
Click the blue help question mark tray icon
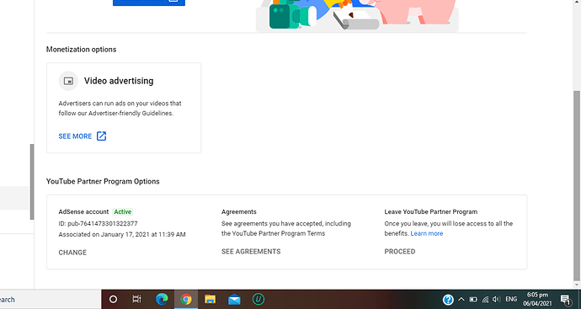pyautogui.click(x=448, y=300)
